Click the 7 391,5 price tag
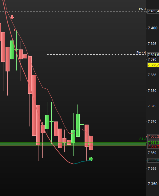Screen dimensions: 159x196 pyautogui.click(x=153, y=55)
